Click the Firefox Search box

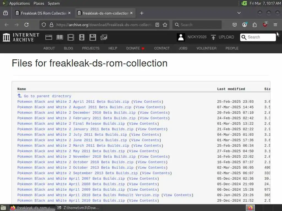tap(197, 25)
